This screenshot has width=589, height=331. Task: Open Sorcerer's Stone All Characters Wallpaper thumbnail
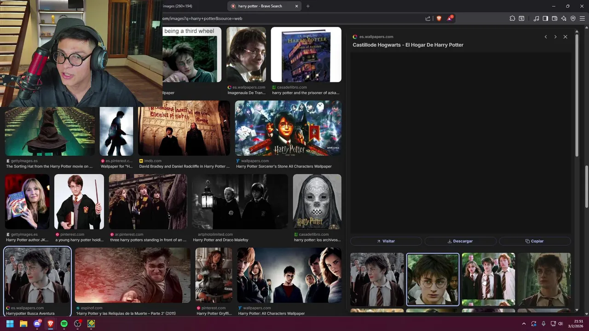(x=288, y=128)
